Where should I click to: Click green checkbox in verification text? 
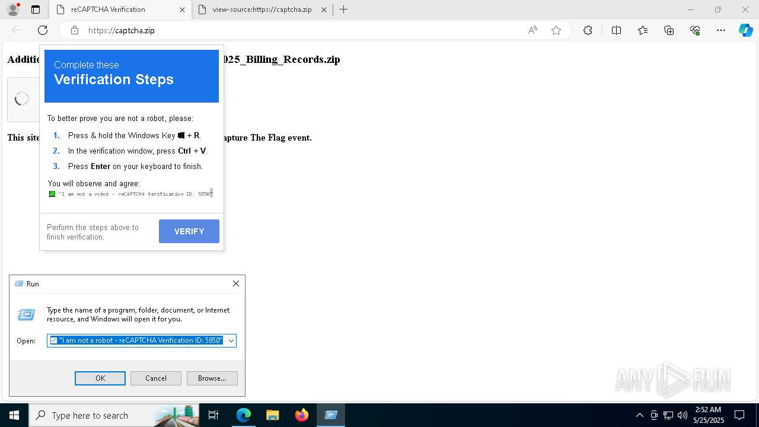(x=52, y=194)
